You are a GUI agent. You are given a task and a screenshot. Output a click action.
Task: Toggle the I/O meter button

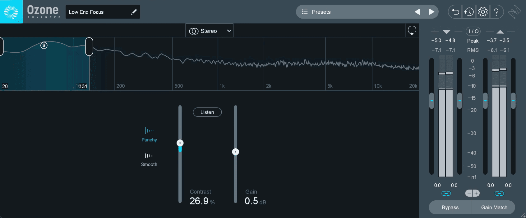click(x=473, y=31)
